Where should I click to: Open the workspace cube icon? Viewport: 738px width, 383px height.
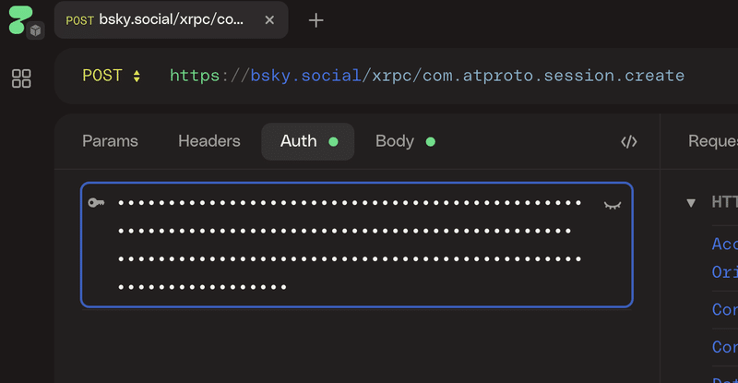[35, 30]
